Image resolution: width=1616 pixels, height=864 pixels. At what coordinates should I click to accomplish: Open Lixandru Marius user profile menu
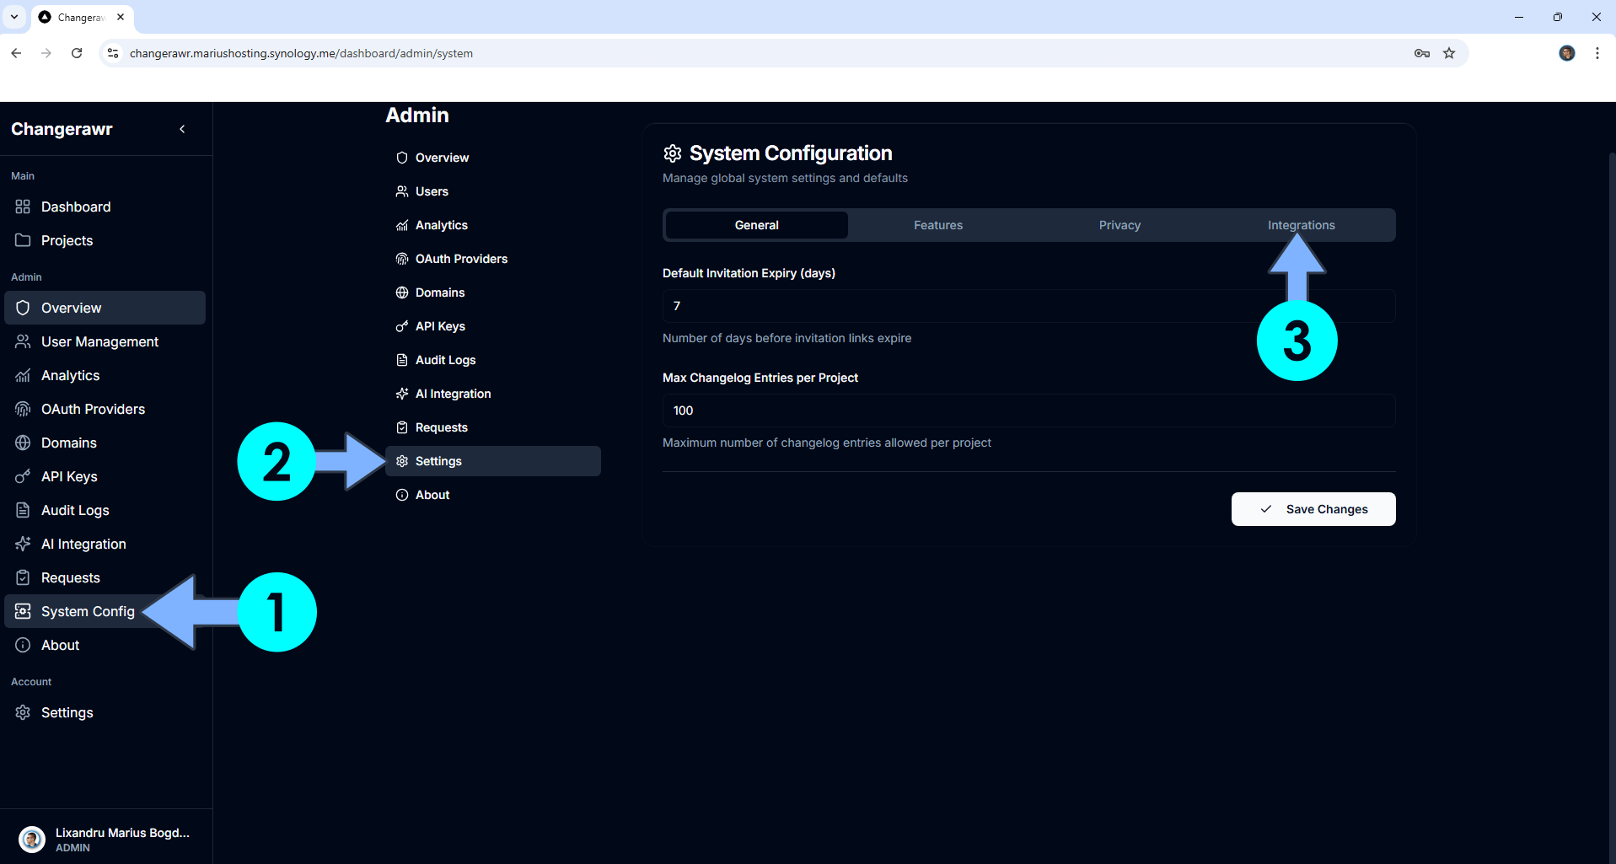105,840
